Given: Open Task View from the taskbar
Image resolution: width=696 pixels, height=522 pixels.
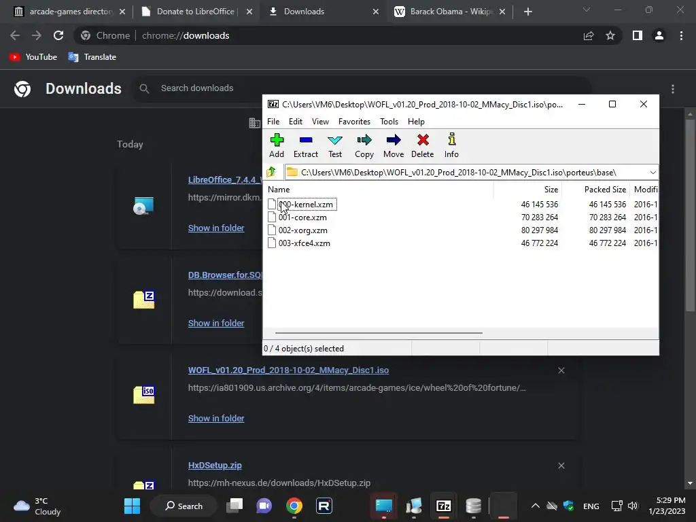Looking at the screenshot, I should coord(234,506).
